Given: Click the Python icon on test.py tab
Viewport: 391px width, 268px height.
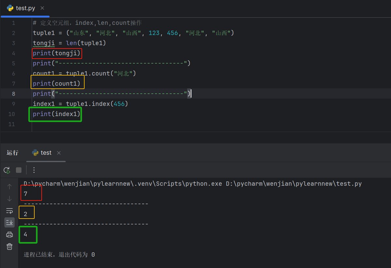Looking at the screenshot, I should [x=10, y=8].
